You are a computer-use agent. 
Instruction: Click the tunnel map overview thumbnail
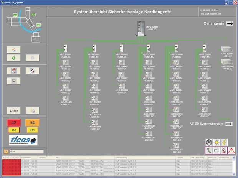24,25
